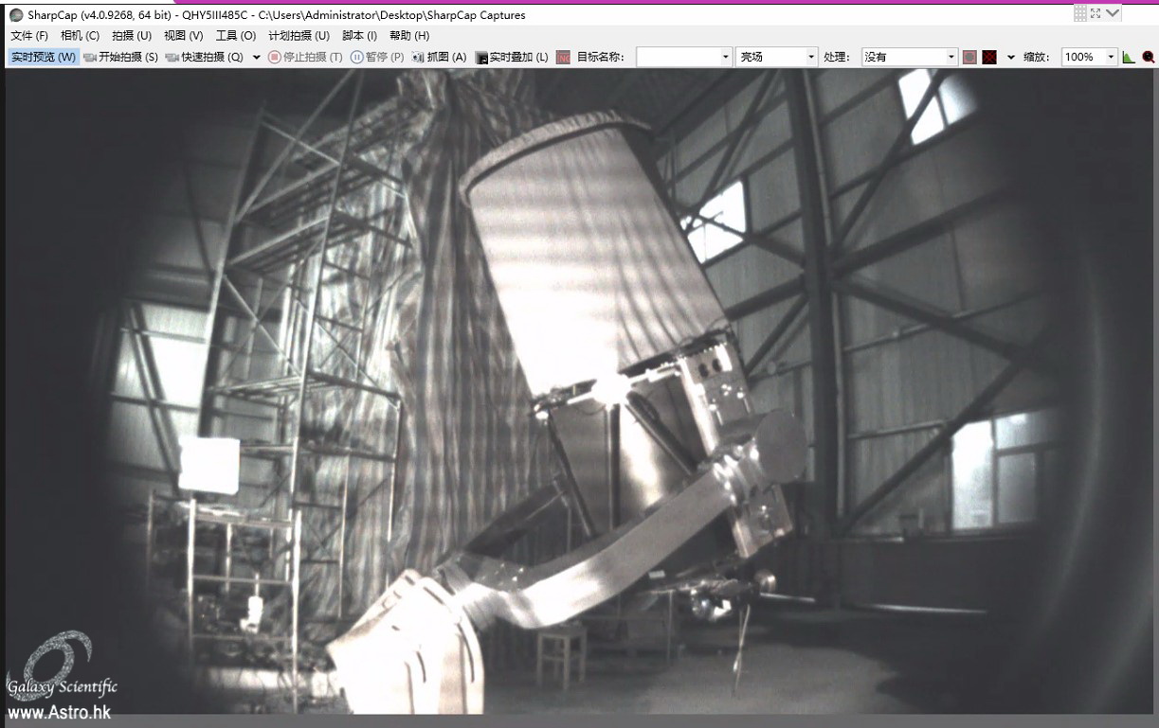Click the 抓图 (A) snapshot button
This screenshot has width=1159, height=728.
click(x=439, y=57)
